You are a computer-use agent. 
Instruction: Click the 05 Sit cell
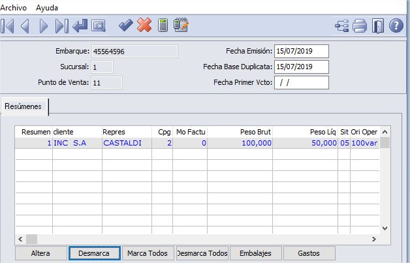pyautogui.click(x=344, y=143)
